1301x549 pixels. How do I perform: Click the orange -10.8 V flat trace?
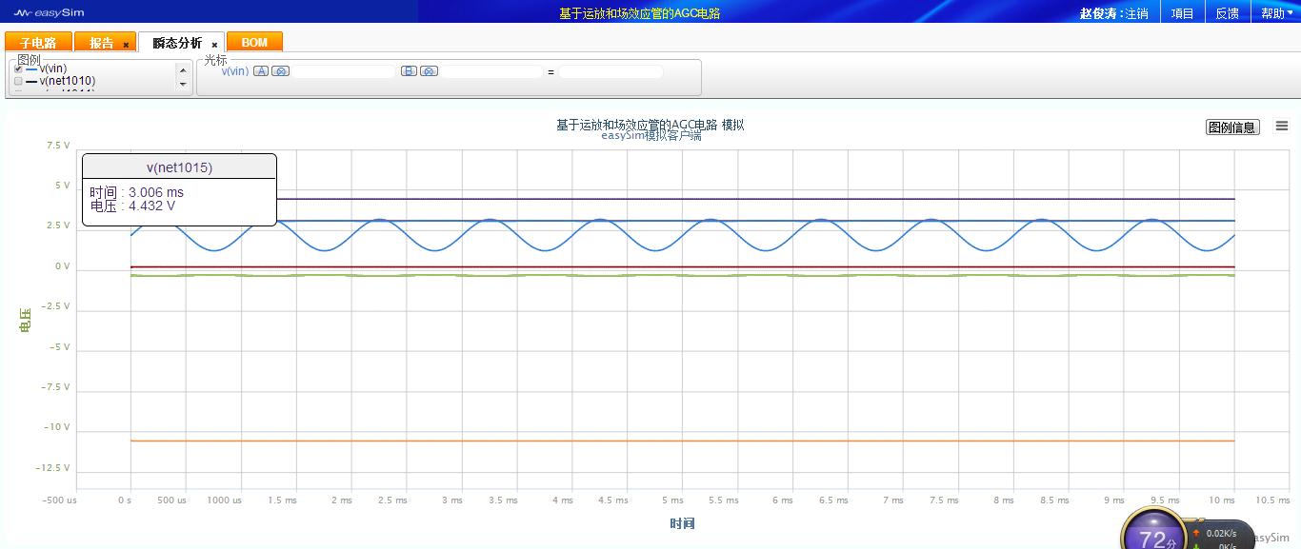(x=682, y=441)
